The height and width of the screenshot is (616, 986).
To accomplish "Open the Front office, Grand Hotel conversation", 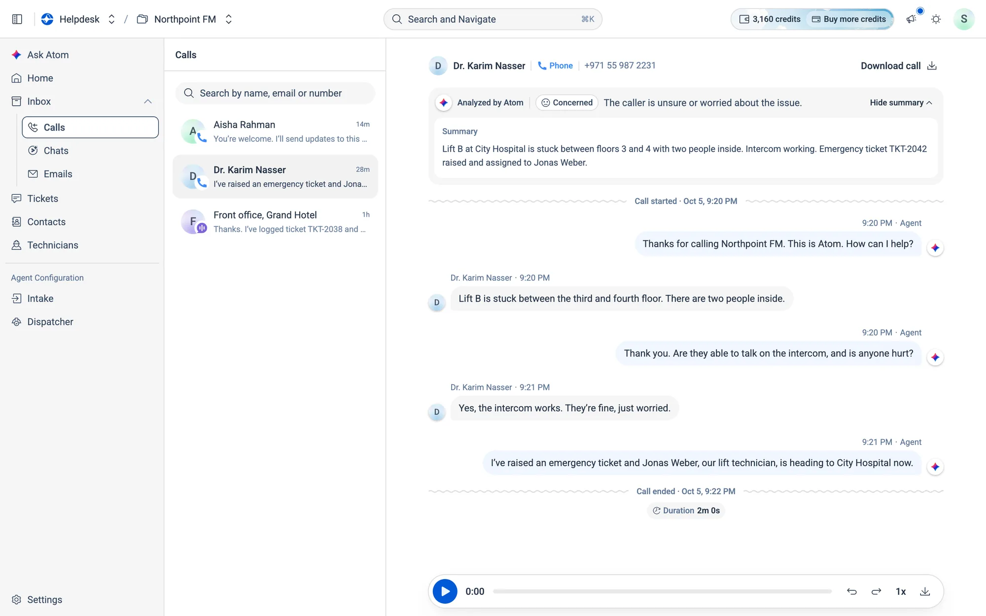I will point(275,222).
